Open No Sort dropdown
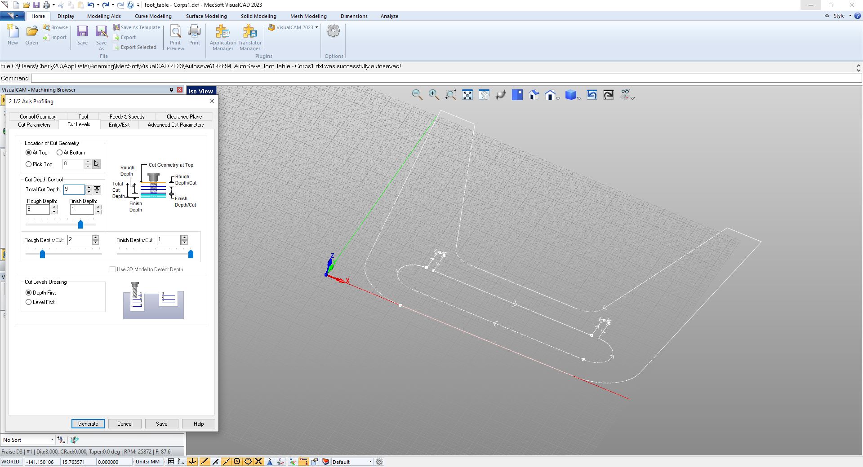Viewport: 863px width, 467px height. 52,440
